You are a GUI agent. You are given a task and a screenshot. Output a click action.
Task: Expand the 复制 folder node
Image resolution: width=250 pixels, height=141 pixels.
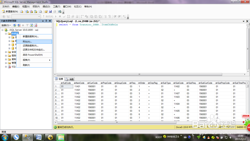click(6, 59)
